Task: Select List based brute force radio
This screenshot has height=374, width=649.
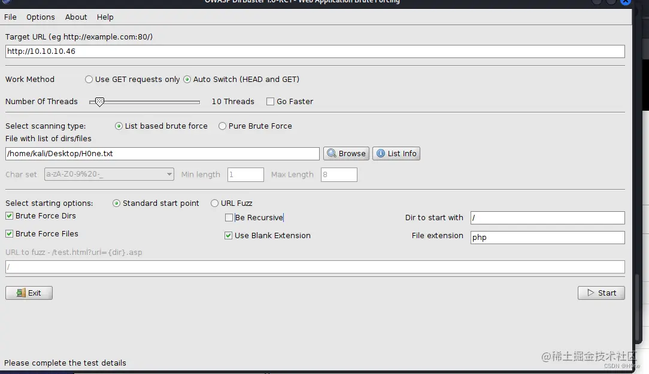Action: coord(119,126)
